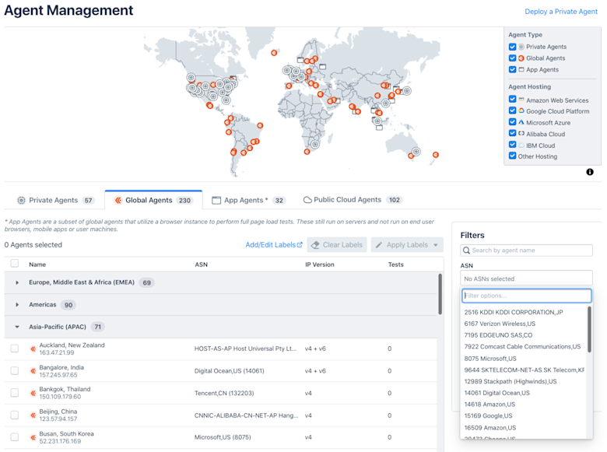Select the Bangalore, India agent checkbox
The width and height of the screenshot is (607, 452).
[x=15, y=371]
